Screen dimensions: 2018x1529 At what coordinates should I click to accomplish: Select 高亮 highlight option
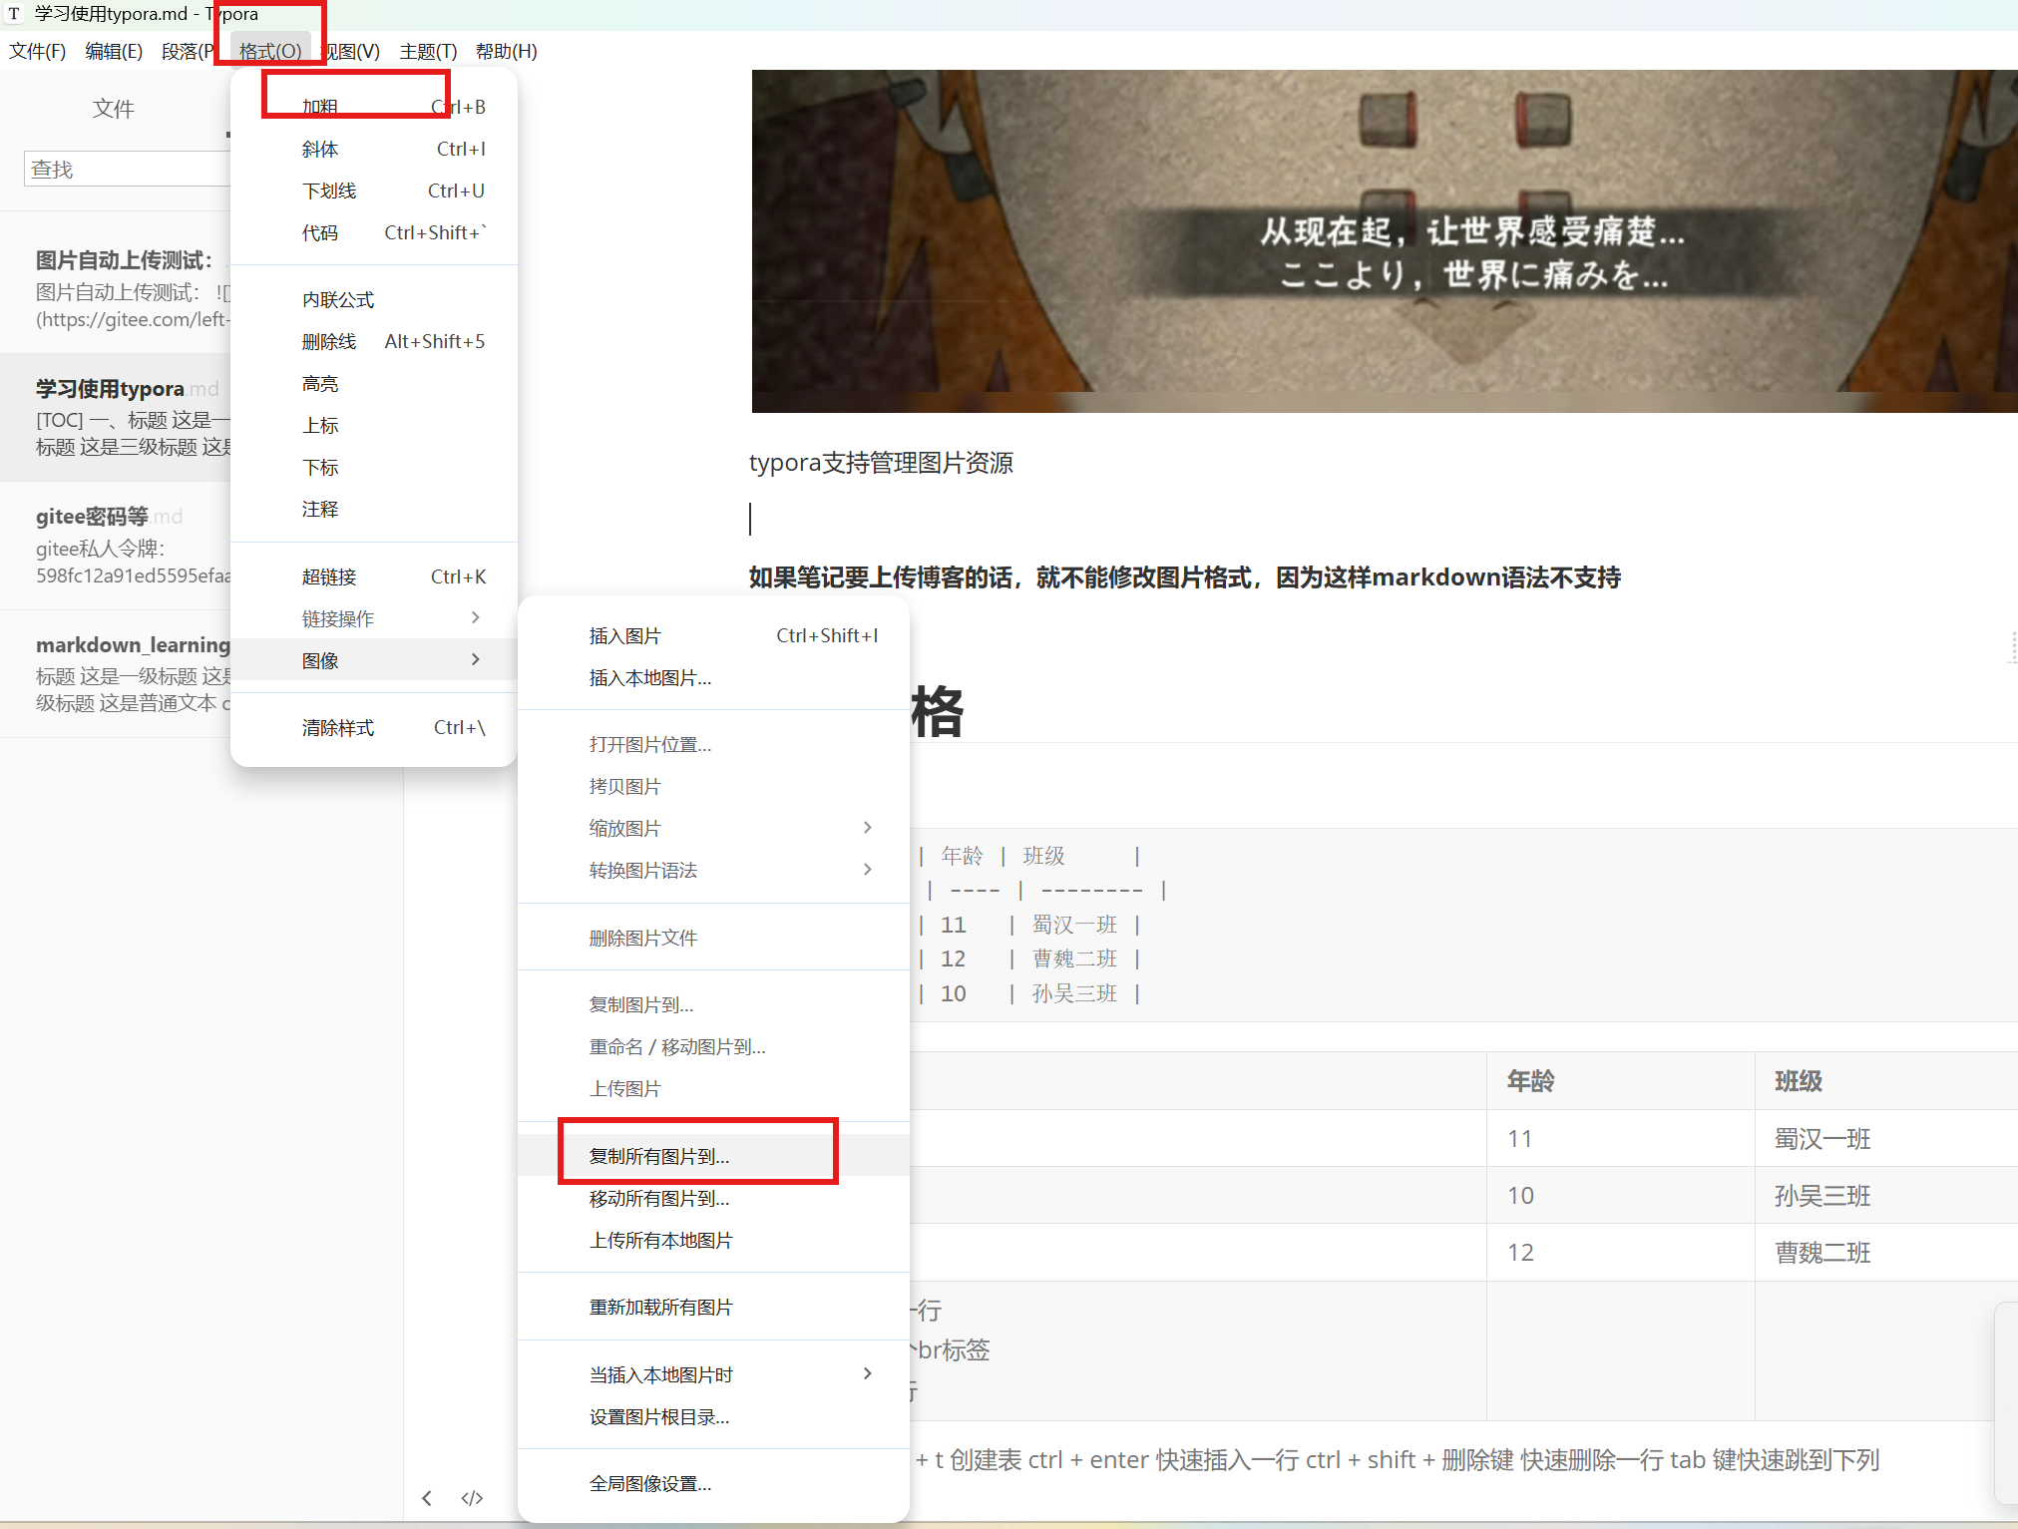pos(320,384)
